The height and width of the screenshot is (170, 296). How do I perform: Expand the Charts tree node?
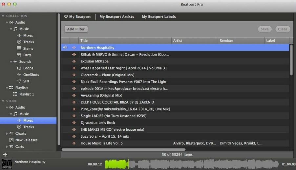tap(7, 133)
